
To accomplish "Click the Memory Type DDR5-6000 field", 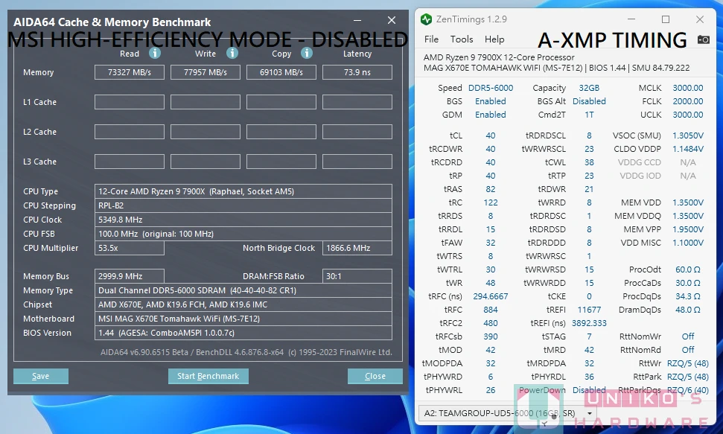I will [243, 290].
